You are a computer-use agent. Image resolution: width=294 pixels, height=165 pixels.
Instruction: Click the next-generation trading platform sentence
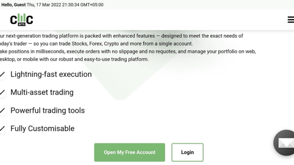coord(121,36)
